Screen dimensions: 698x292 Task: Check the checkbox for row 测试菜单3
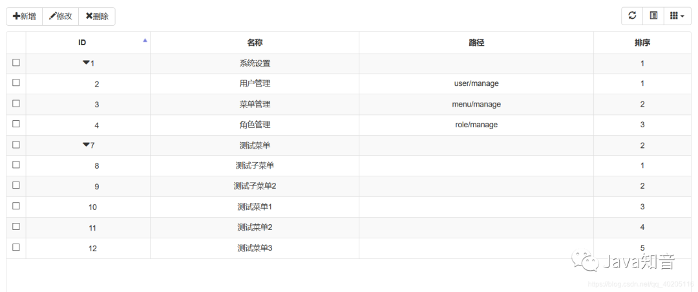point(16,247)
